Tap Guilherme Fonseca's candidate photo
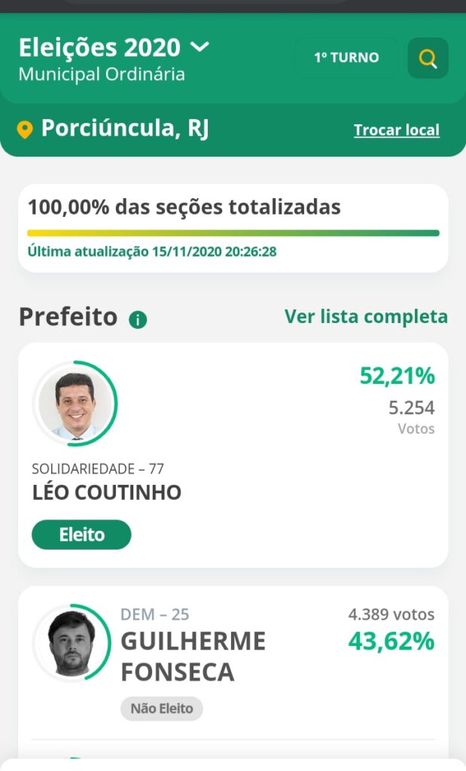Viewport: 466px width, 771px height. [72, 643]
